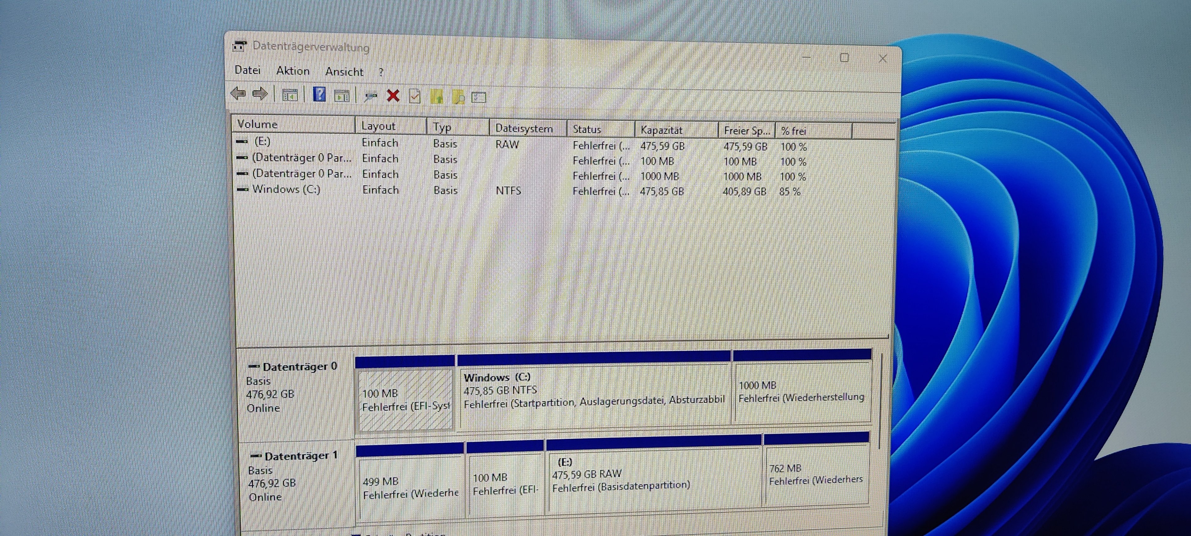Sort by the Kapazität column header

661,130
